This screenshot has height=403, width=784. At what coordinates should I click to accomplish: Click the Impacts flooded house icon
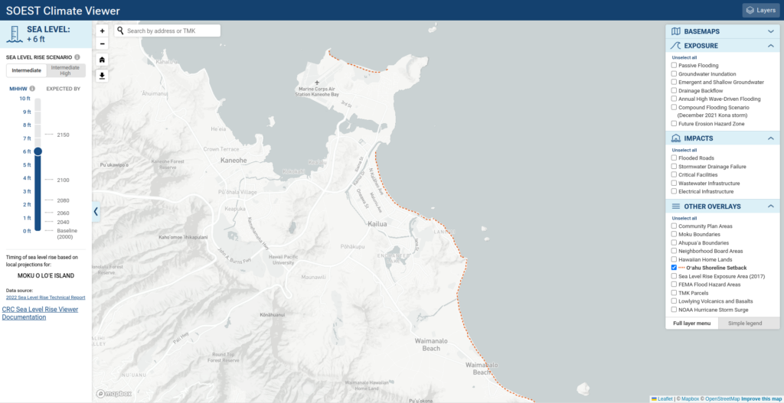676,138
